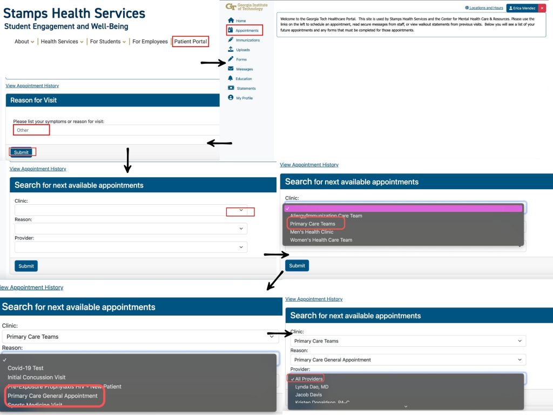553x415 pixels.
Task: Open the Statements money icon
Action: coord(231,88)
